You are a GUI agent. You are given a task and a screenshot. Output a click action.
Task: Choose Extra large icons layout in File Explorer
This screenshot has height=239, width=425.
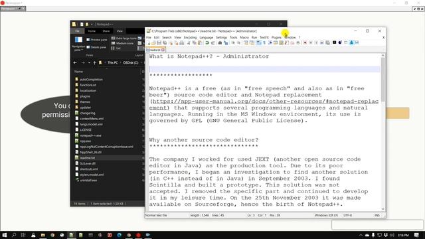124,39
